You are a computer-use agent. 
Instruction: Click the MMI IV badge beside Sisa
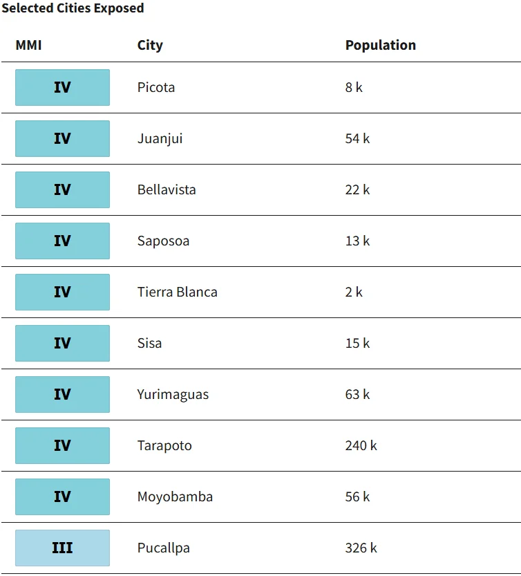(62, 343)
